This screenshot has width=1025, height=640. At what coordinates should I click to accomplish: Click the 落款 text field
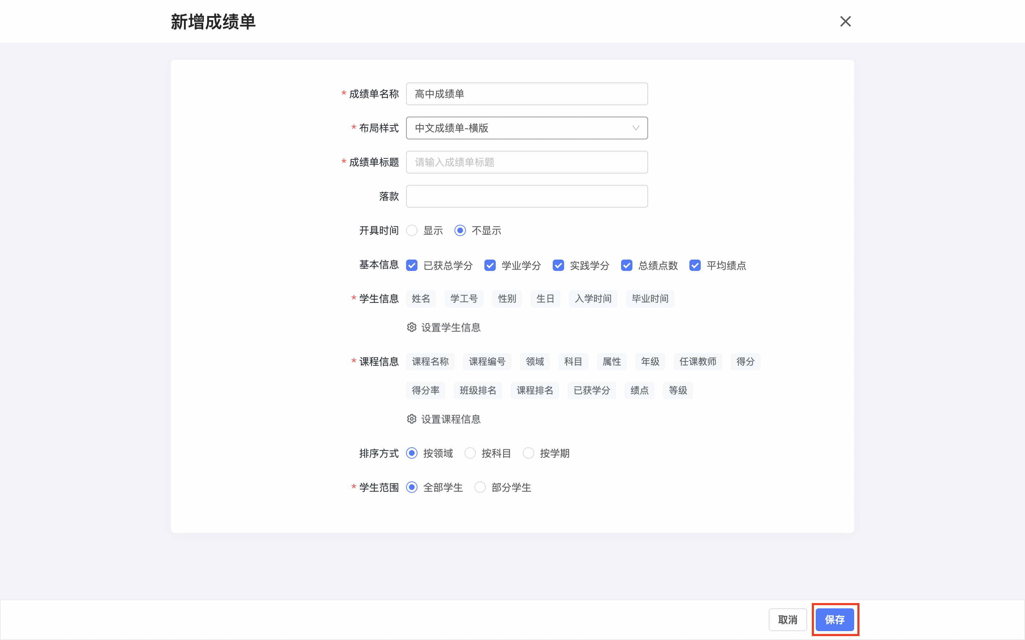pos(526,196)
